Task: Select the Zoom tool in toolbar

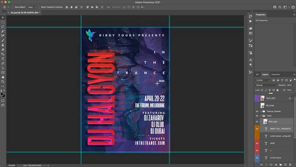Action: click(x=3, y=81)
